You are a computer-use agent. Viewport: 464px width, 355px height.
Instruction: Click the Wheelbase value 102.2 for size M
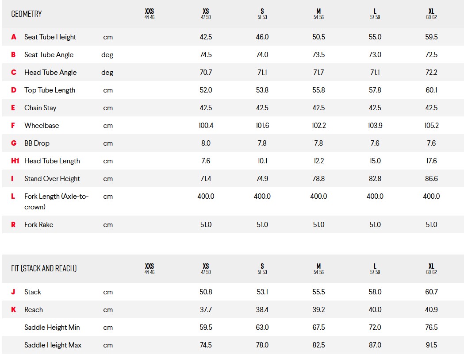[319, 126]
